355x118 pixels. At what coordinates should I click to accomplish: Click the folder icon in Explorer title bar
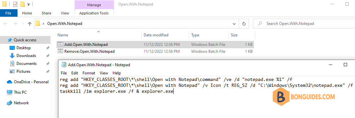pyautogui.click(x=4, y=4)
